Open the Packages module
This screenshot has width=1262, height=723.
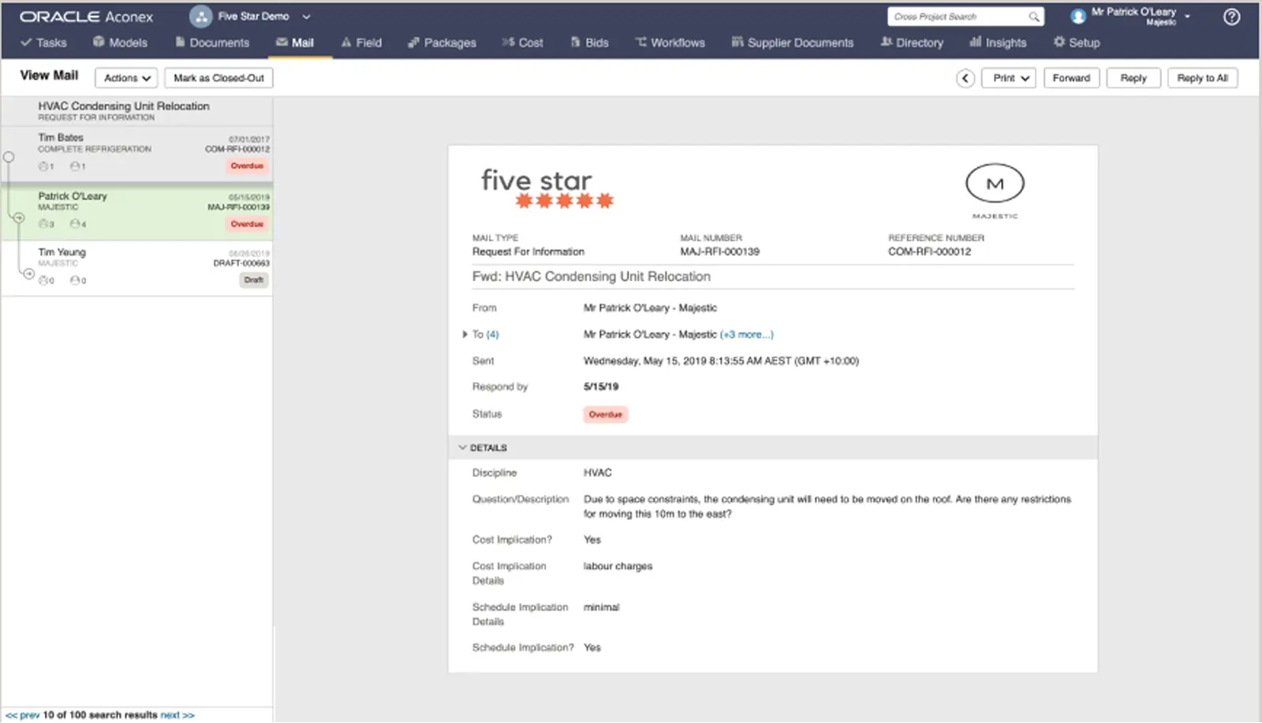click(442, 43)
